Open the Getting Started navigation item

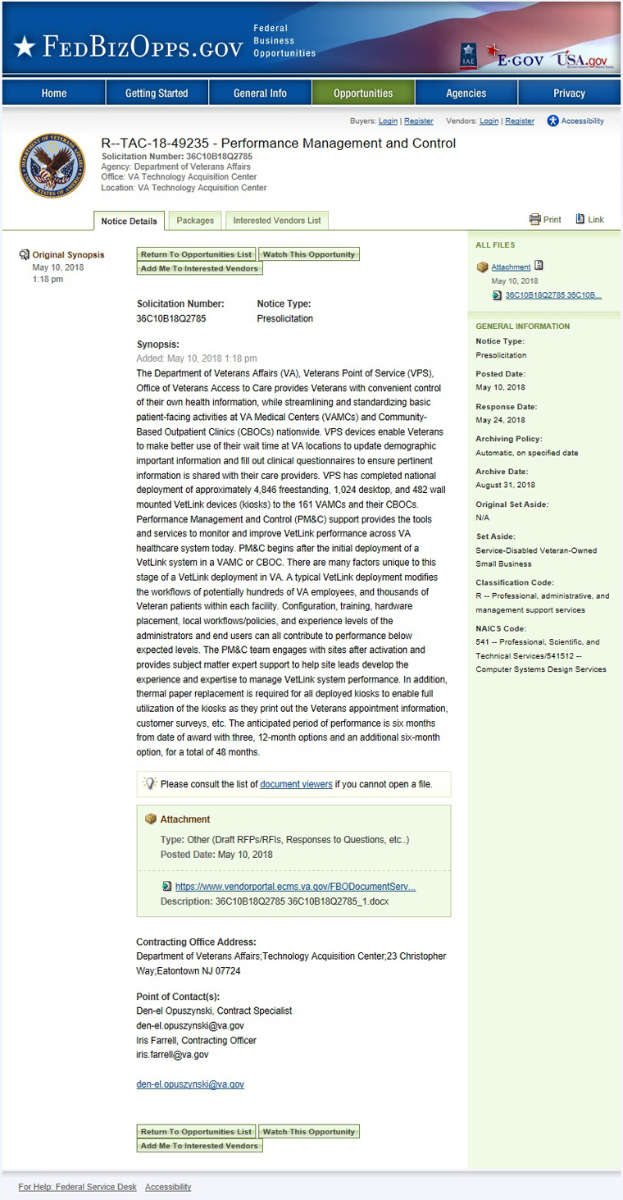tap(157, 93)
